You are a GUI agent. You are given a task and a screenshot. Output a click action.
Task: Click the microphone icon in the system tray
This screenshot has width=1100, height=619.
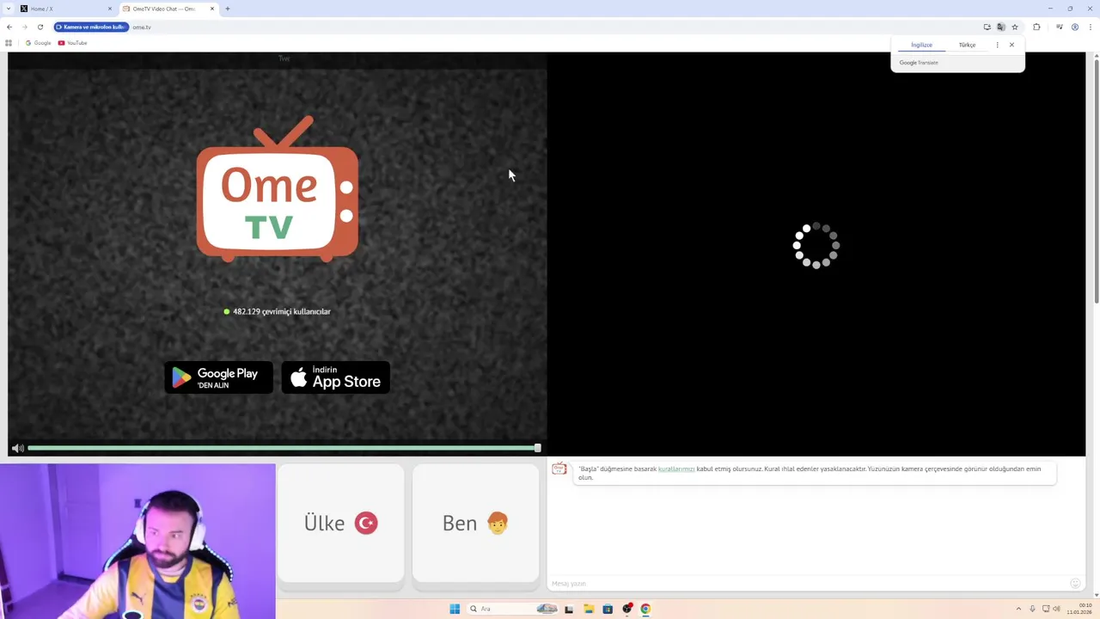click(x=1032, y=609)
